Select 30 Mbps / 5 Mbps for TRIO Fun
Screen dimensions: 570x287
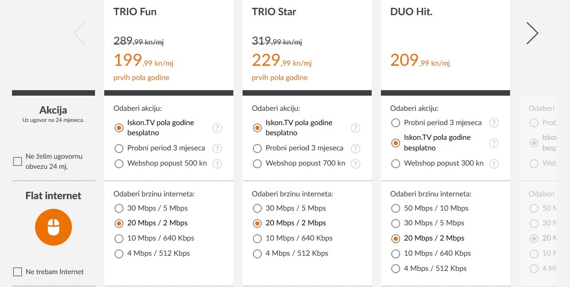pos(119,208)
